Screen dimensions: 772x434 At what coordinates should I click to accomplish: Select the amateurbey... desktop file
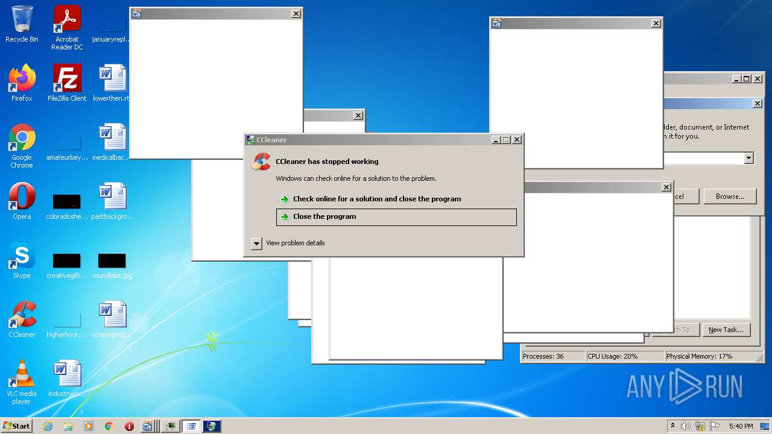point(67,146)
